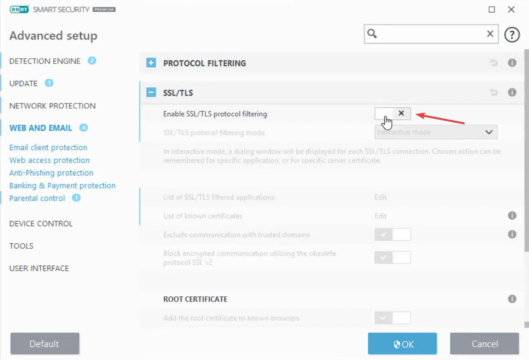Toggle Exclude communication with trusted domains

(x=393, y=234)
